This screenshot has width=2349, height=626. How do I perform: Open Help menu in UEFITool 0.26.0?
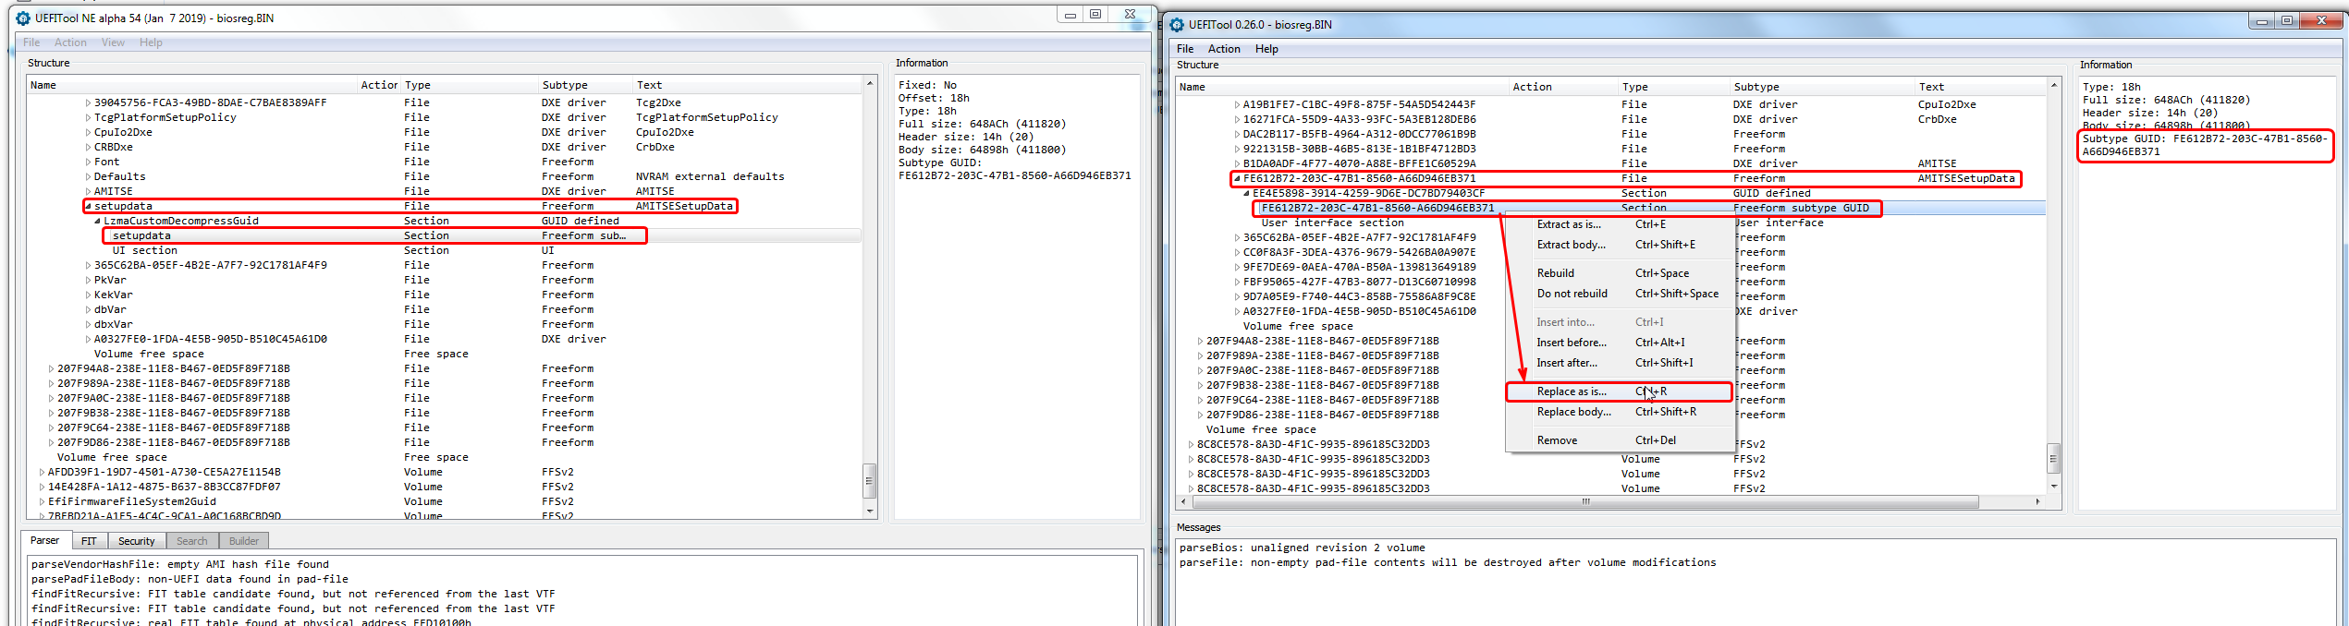(1266, 49)
